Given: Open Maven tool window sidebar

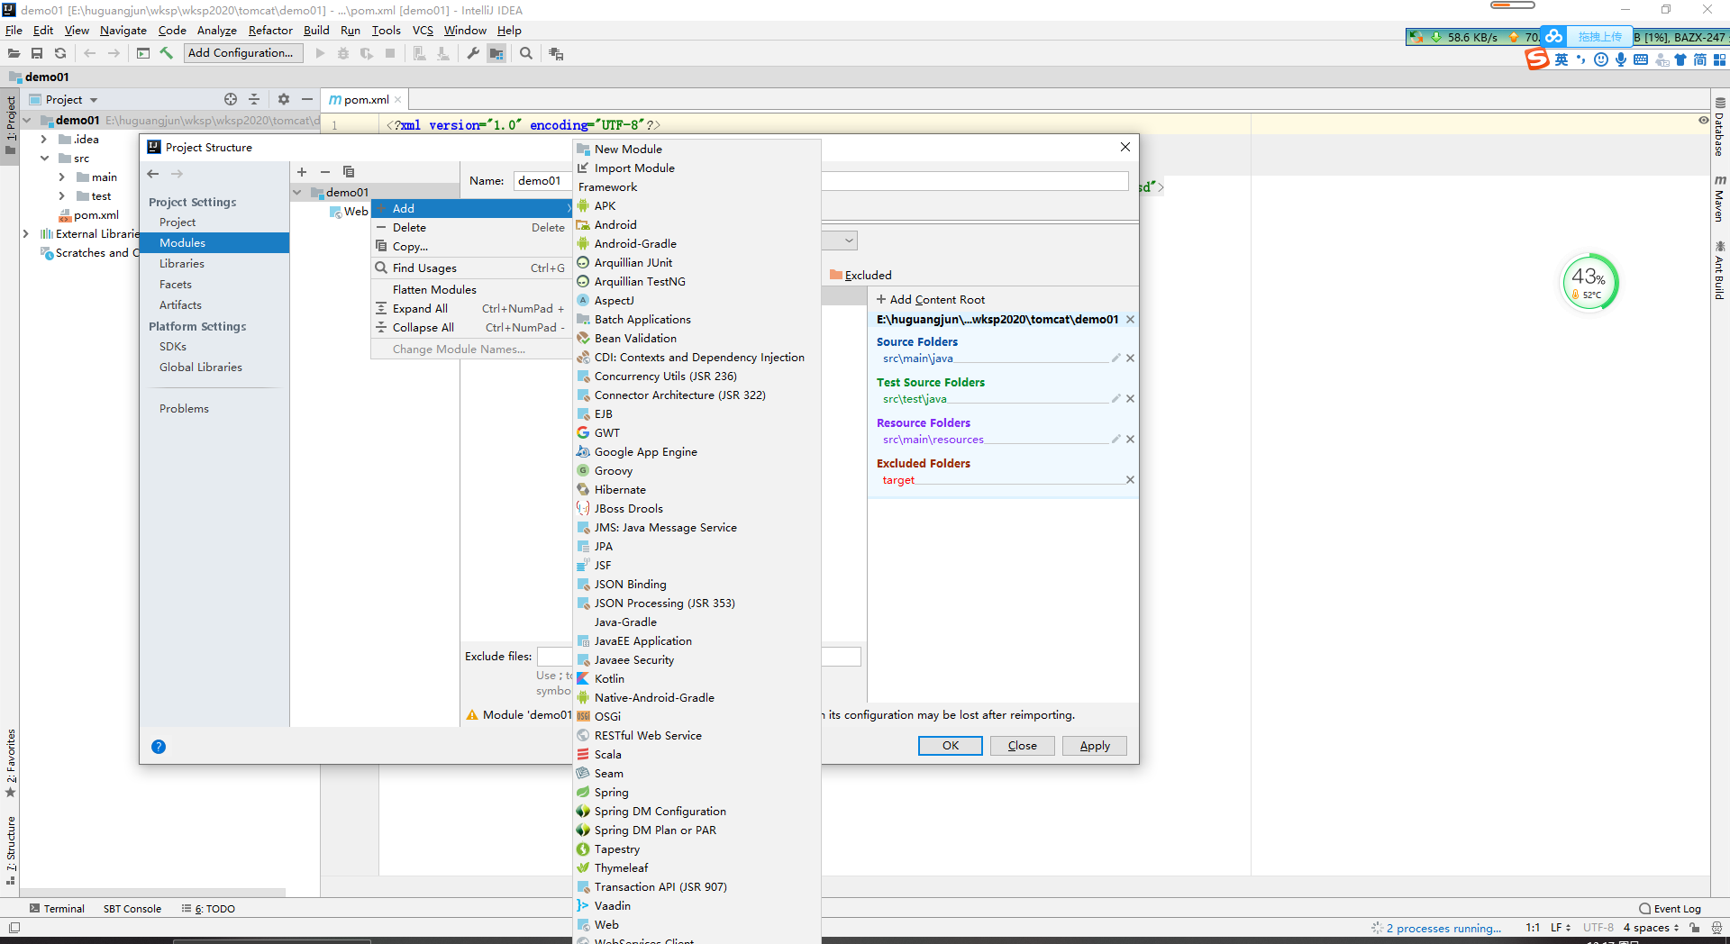Looking at the screenshot, I should click(x=1720, y=198).
